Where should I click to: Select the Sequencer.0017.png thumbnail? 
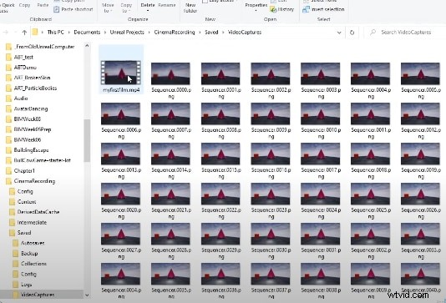320,154
